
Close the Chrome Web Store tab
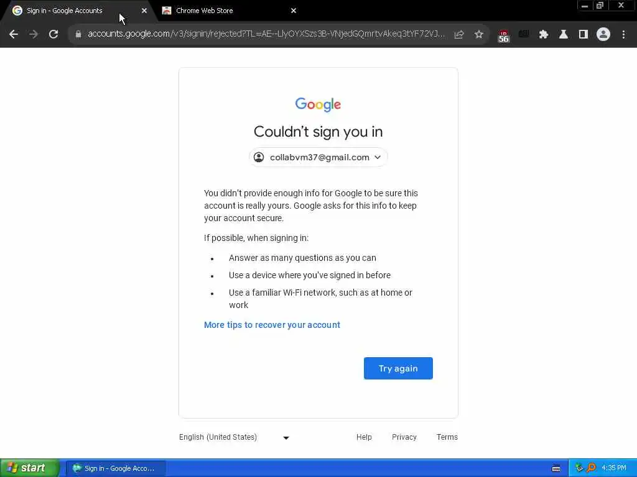tap(294, 11)
